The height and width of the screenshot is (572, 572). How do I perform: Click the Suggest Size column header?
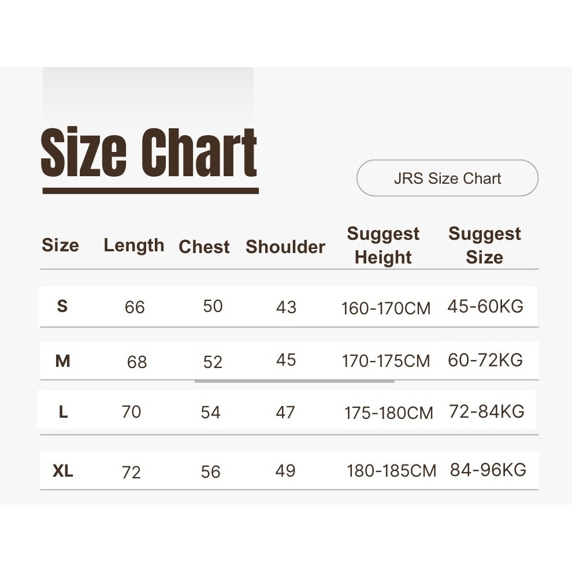tap(484, 246)
